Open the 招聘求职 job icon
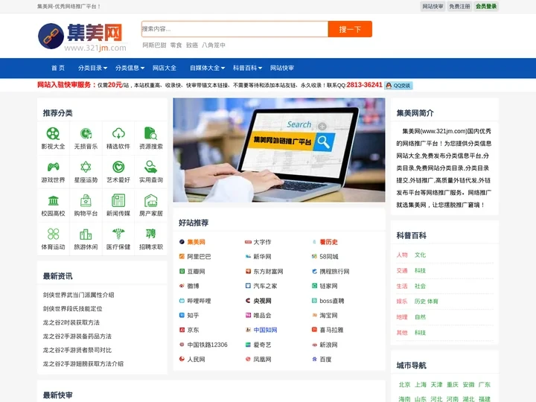Image resolution: width=536 pixels, height=402 pixels. click(x=150, y=234)
